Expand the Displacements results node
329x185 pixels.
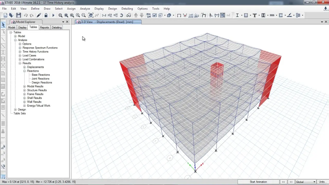point(25,67)
